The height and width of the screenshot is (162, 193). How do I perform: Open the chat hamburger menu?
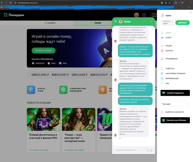(x=116, y=22)
